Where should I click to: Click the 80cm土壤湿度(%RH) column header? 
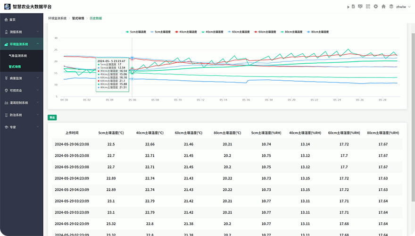coord(383,133)
